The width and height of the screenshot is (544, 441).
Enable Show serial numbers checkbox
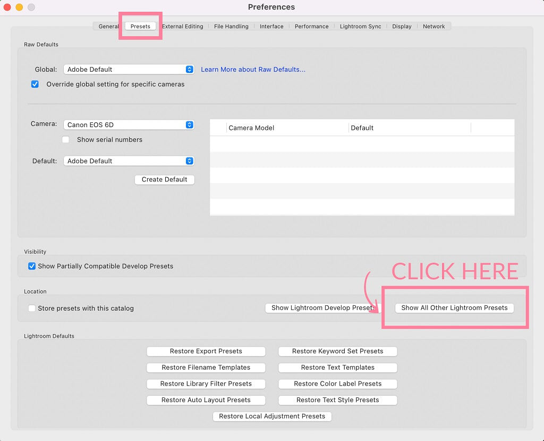coord(66,140)
